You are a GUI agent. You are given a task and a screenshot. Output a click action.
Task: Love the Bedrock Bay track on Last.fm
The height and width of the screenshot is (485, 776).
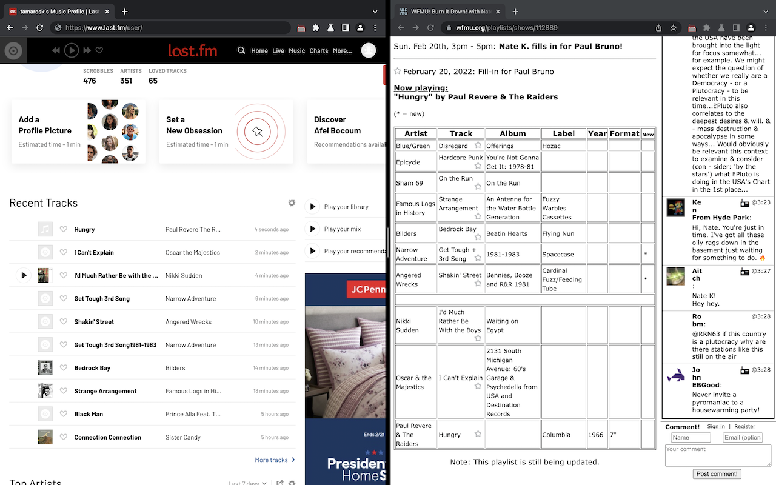[64, 367]
